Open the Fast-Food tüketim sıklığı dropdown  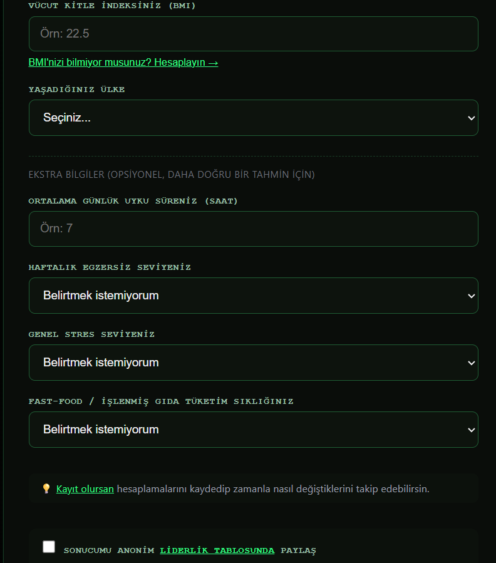pos(253,430)
